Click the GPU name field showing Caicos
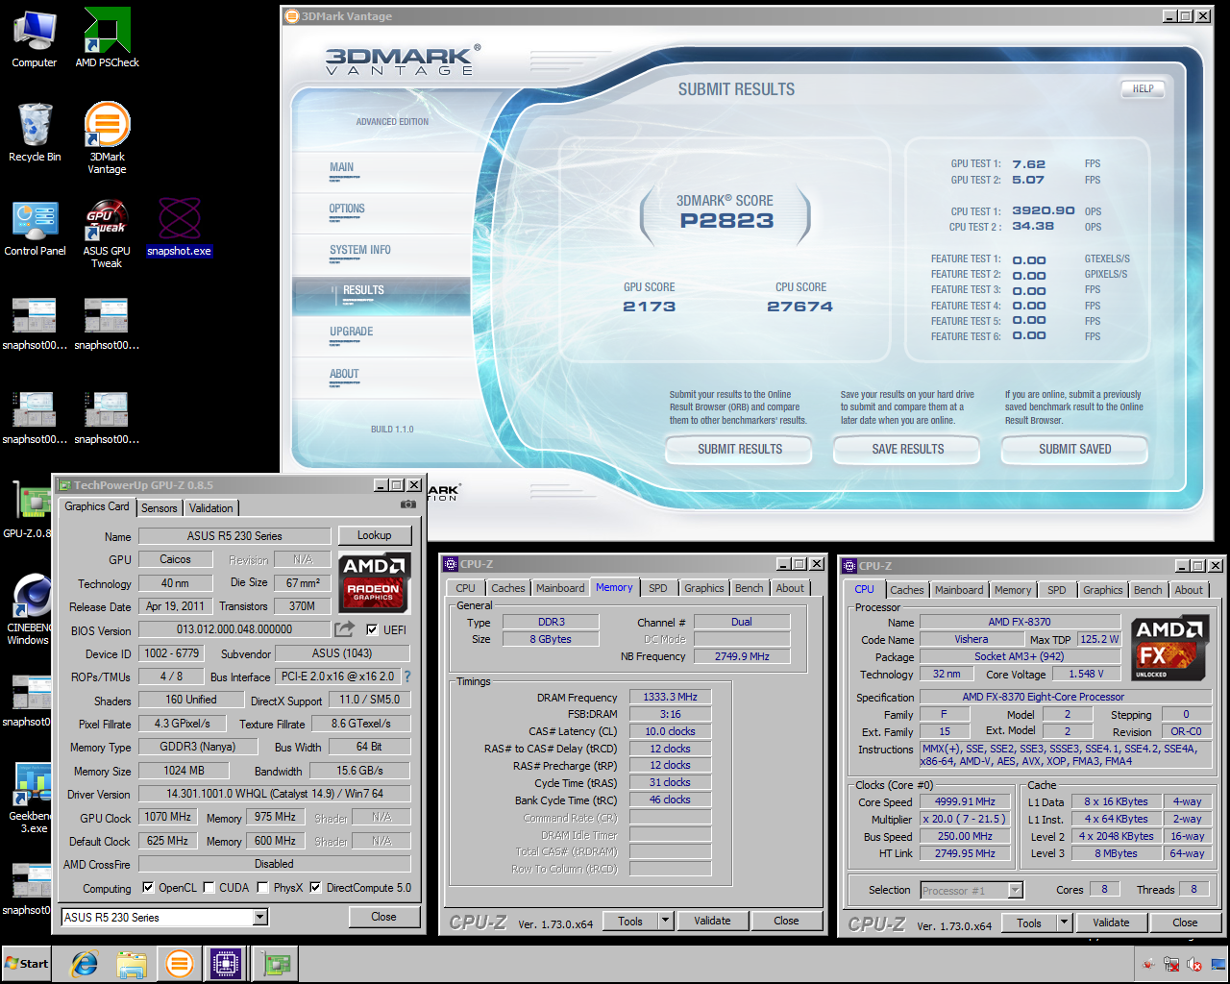Screen dimensions: 1230x984 tap(176, 559)
